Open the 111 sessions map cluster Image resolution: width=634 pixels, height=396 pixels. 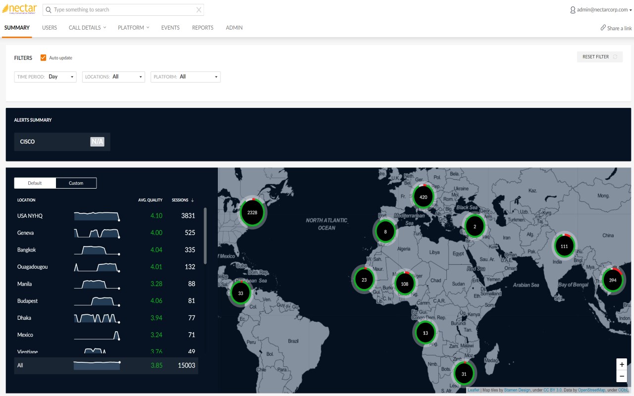564,246
